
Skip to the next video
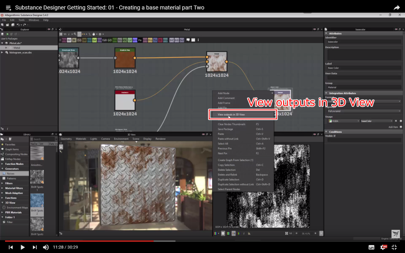click(x=35, y=248)
